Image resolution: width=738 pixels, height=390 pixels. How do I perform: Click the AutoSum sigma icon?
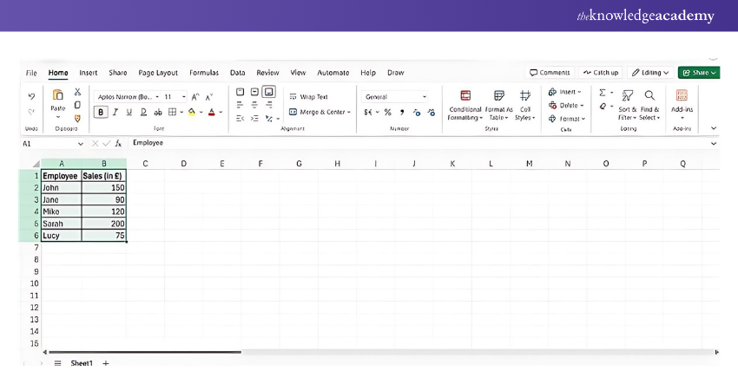tap(603, 93)
